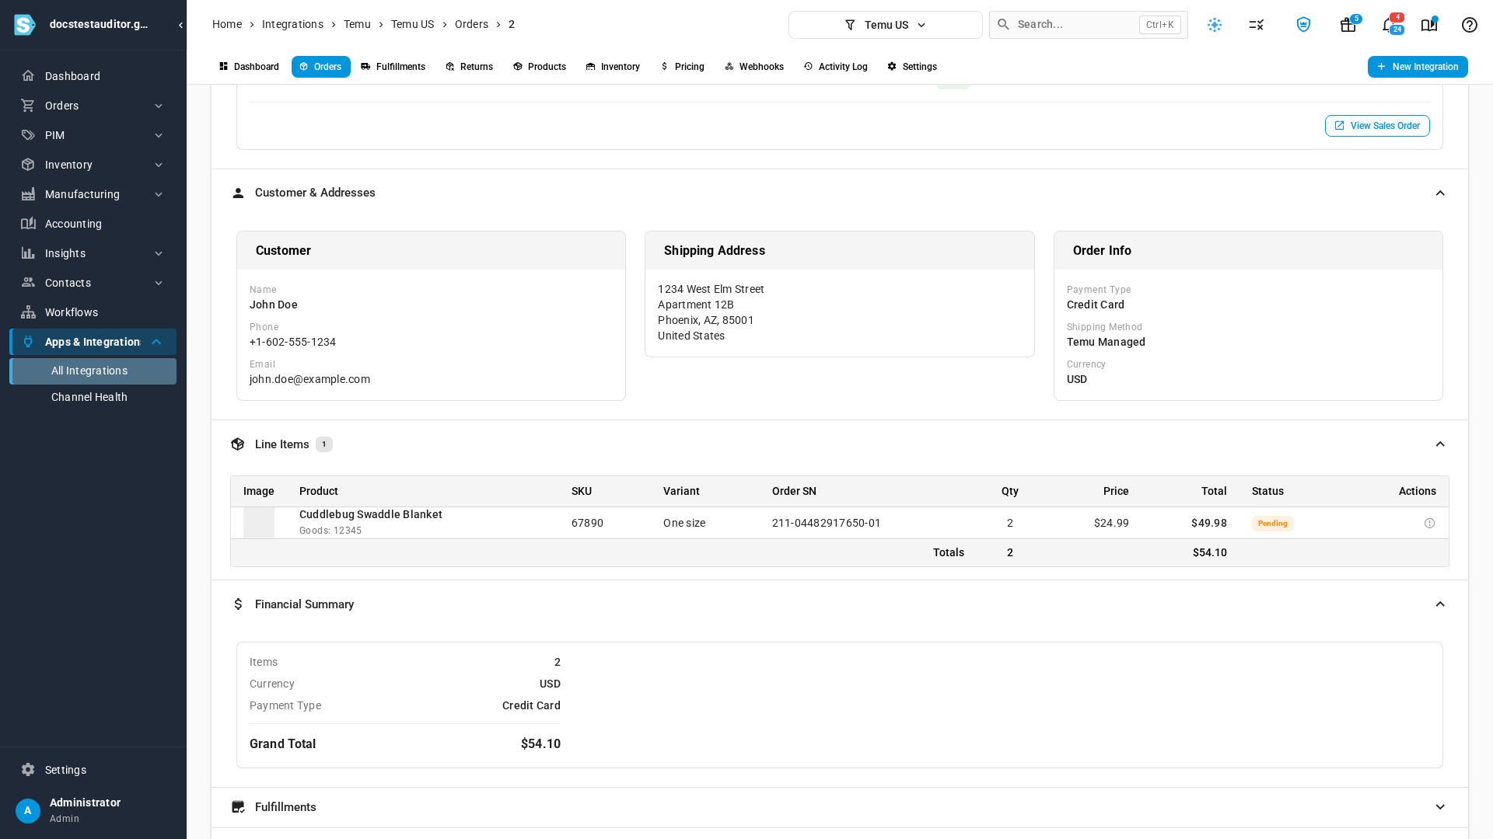Click the info icon in Cuddlebug row
Screen dimensions: 1493x839
click(1429, 524)
